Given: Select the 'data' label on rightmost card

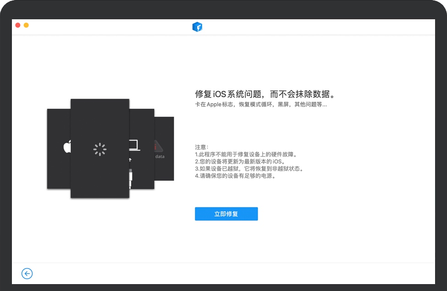Looking at the screenshot, I should [160, 157].
